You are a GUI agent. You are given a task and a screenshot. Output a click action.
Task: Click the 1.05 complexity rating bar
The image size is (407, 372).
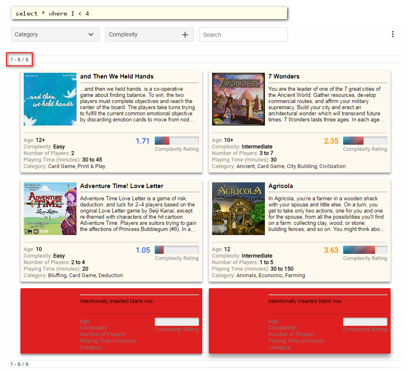176,250
